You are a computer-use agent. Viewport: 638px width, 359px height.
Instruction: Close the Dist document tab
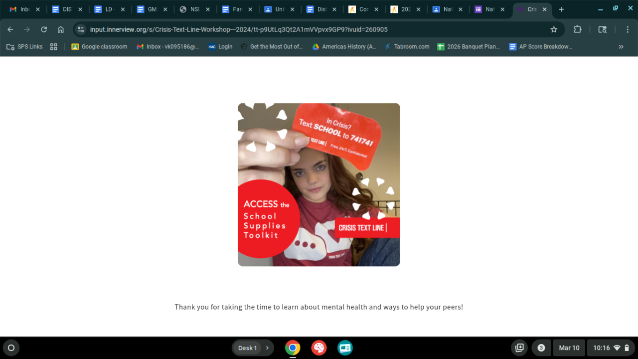pyautogui.click(x=334, y=9)
